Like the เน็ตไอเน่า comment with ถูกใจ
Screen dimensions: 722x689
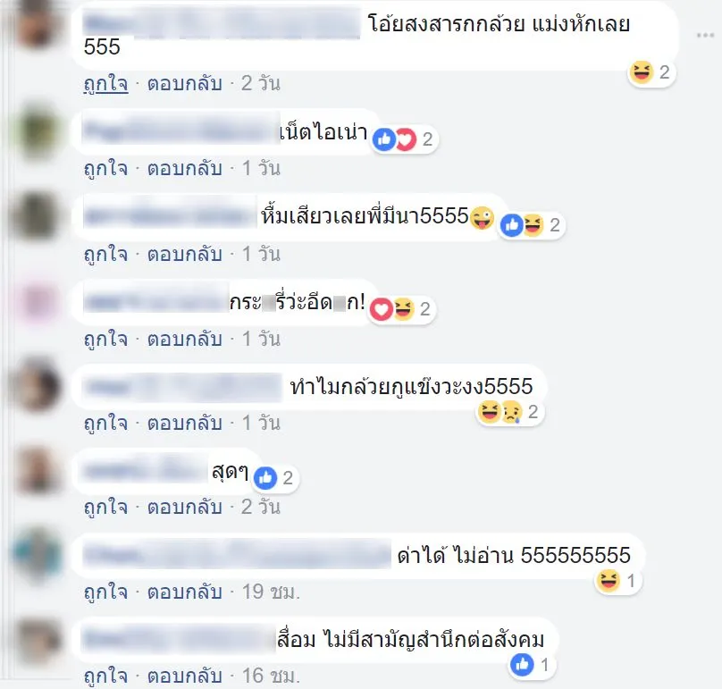[106, 169]
